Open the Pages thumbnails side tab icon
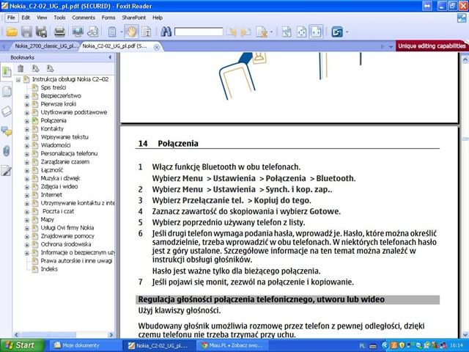The width and height of the screenshot is (469, 352). pos(7,92)
